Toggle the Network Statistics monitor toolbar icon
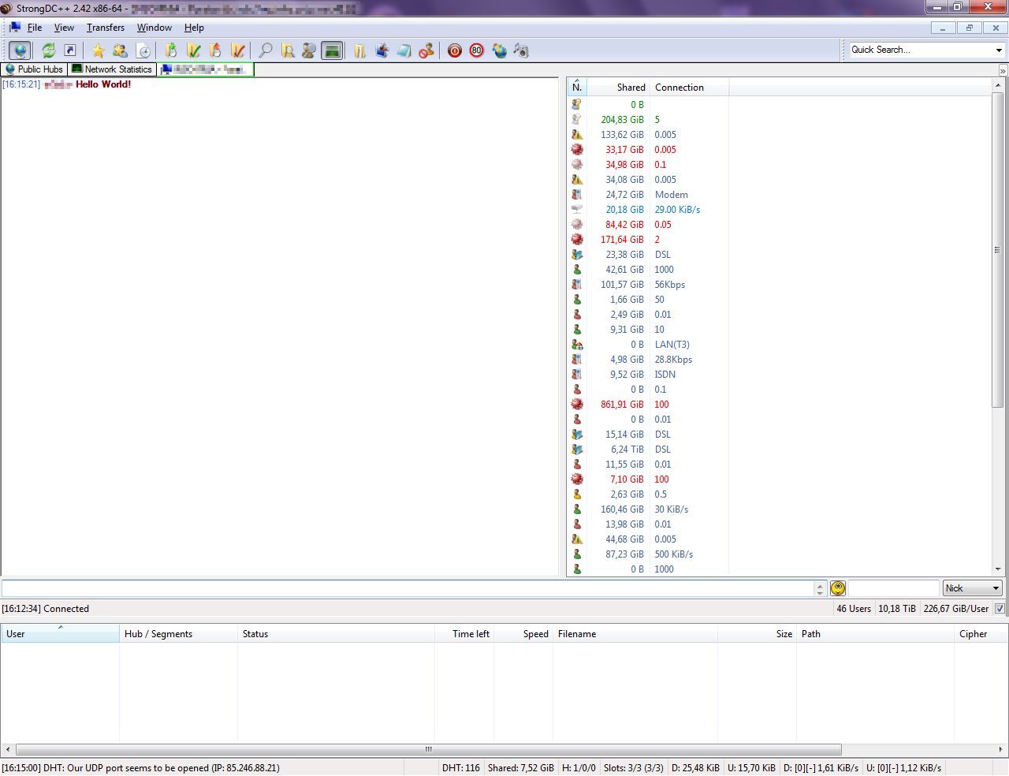The width and height of the screenshot is (1009, 776). 332,50
